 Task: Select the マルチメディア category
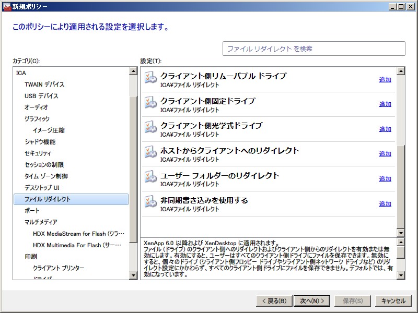(41, 222)
